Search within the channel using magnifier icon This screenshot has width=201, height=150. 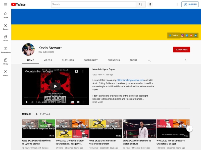click(149, 60)
